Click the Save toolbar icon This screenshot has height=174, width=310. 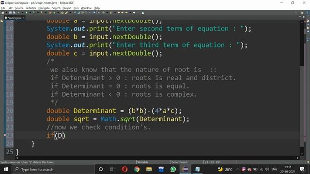pyautogui.click(x=10, y=13)
